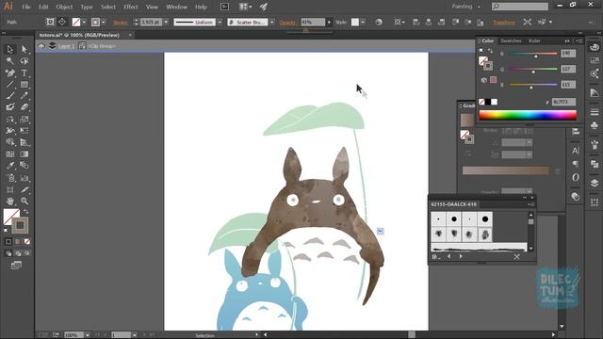This screenshot has width=603, height=339.
Task: Select the Selection tool (black arrow)
Action: coord(10,49)
